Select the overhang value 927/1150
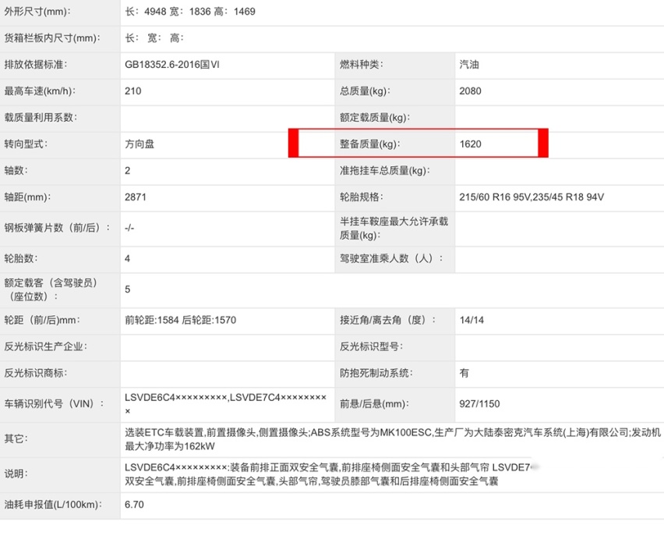This screenshot has width=664, height=536. [480, 404]
